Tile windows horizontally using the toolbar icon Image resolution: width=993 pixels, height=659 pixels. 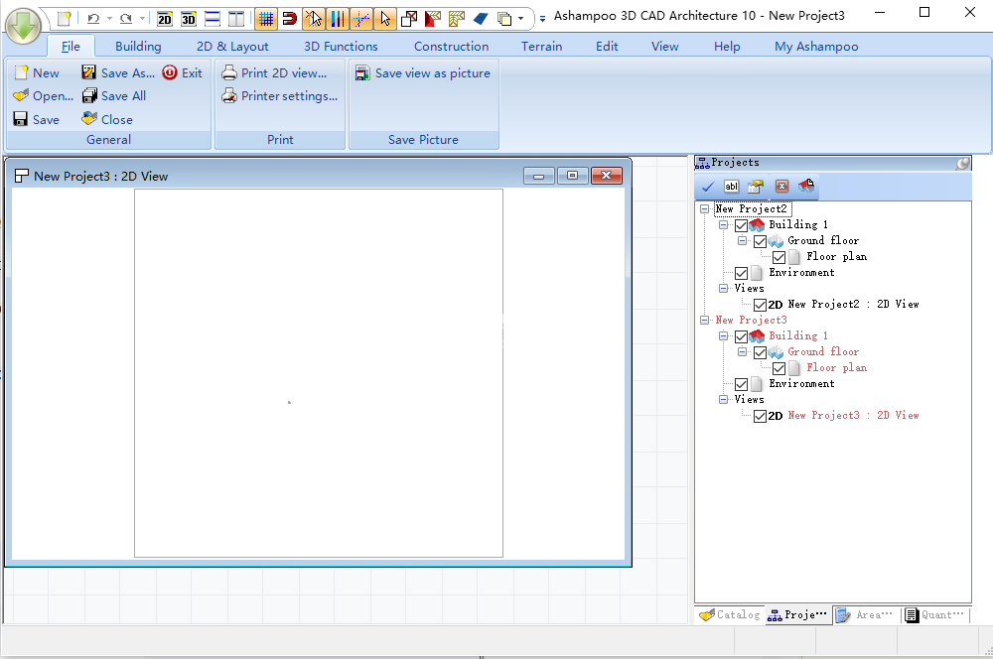(x=213, y=19)
